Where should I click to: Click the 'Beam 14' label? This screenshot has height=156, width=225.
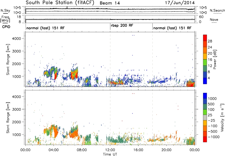point(110,3)
